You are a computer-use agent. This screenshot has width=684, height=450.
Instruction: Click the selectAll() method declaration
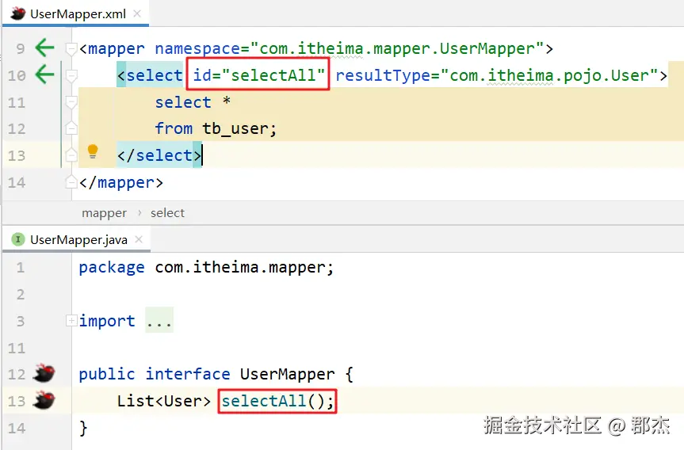[277, 401]
